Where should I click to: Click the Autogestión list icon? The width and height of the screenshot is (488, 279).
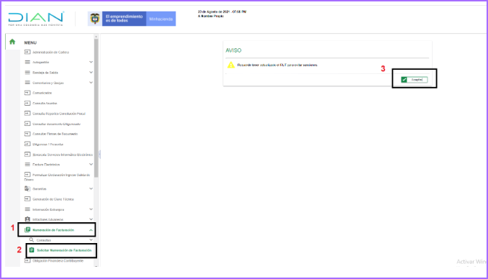point(27,63)
